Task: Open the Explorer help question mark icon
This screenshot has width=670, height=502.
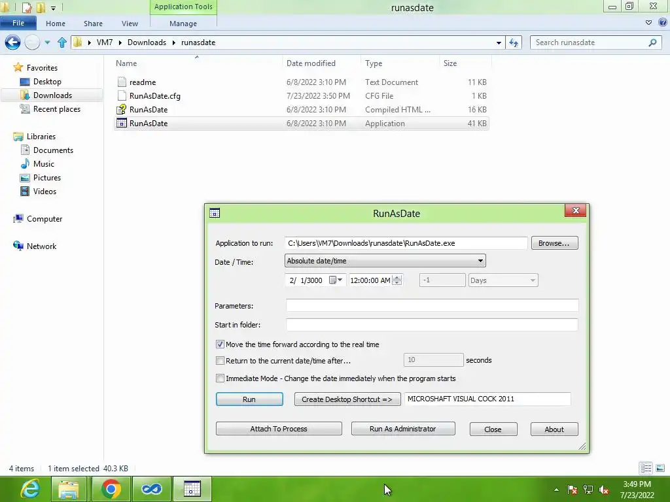Action: (663, 23)
